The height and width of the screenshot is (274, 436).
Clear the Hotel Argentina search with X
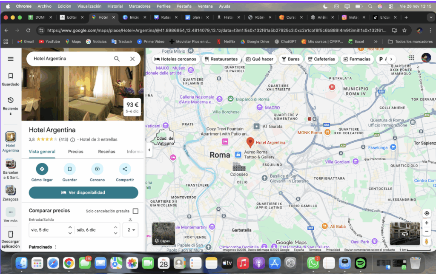click(132, 59)
